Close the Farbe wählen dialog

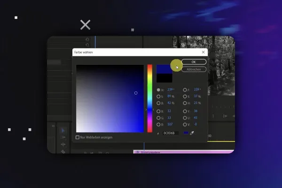pyautogui.click(x=203, y=52)
